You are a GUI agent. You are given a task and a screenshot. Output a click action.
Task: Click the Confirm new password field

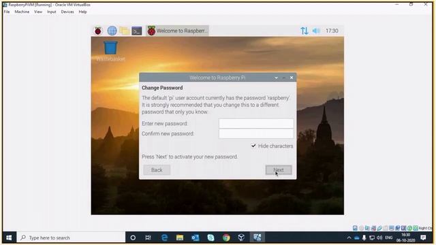click(256, 133)
